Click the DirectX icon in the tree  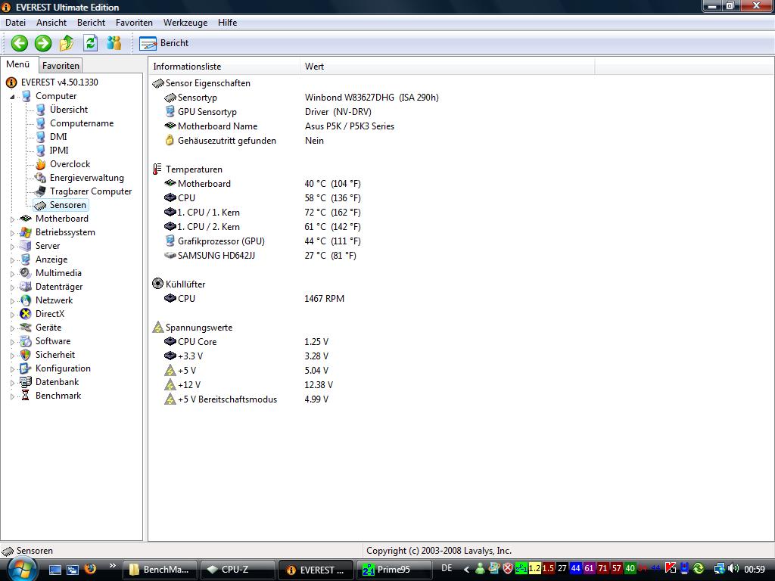(26, 314)
